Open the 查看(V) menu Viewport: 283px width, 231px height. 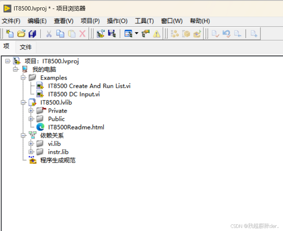click(64, 21)
